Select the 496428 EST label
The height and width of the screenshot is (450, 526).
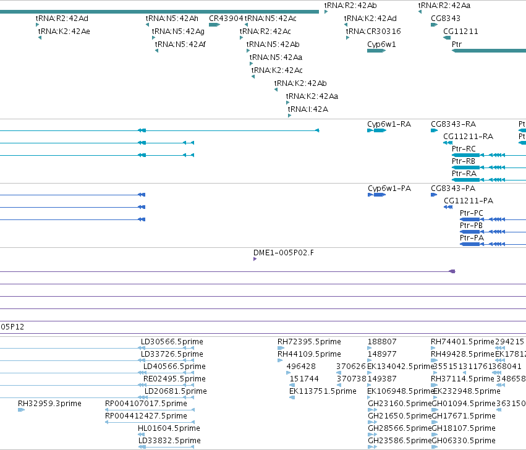tap(301, 367)
